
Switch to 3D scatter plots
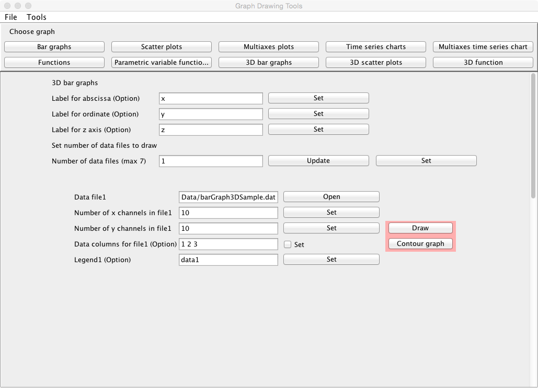click(x=376, y=62)
